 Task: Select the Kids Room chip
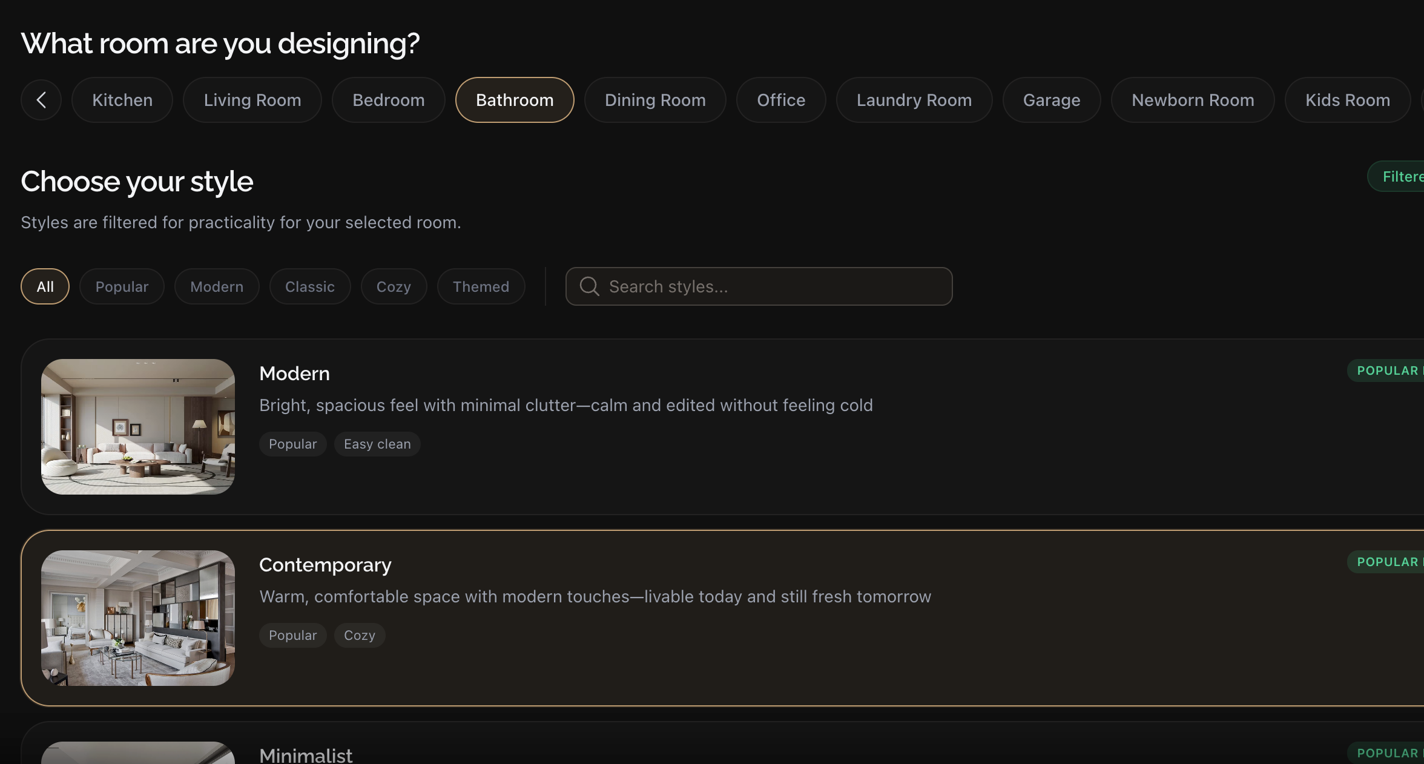click(1347, 100)
